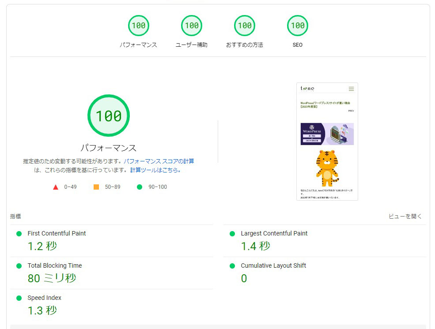
Task: Click the Cumulative Layout Shift label
Action: tap(273, 265)
